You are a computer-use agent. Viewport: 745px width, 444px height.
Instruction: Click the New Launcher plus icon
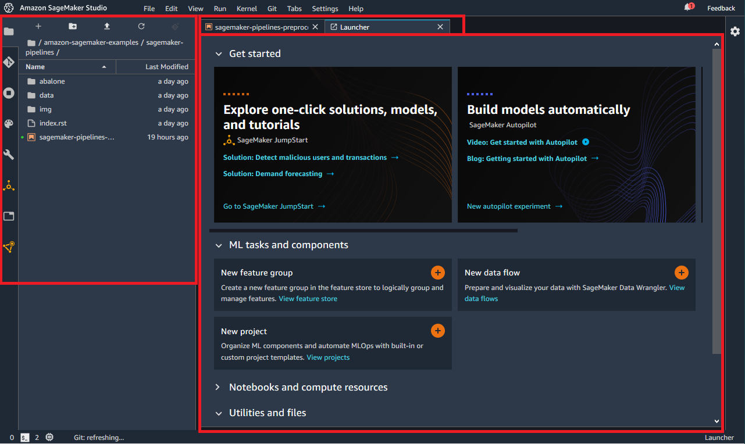pyautogui.click(x=38, y=26)
